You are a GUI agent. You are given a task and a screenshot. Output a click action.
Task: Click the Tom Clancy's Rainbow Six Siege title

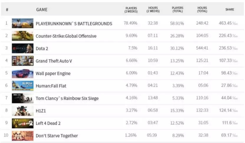67,98
